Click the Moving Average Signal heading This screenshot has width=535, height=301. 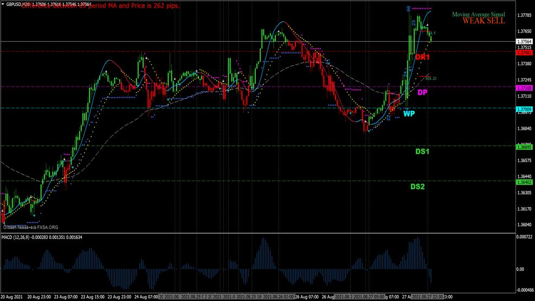[x=478, y=14]
